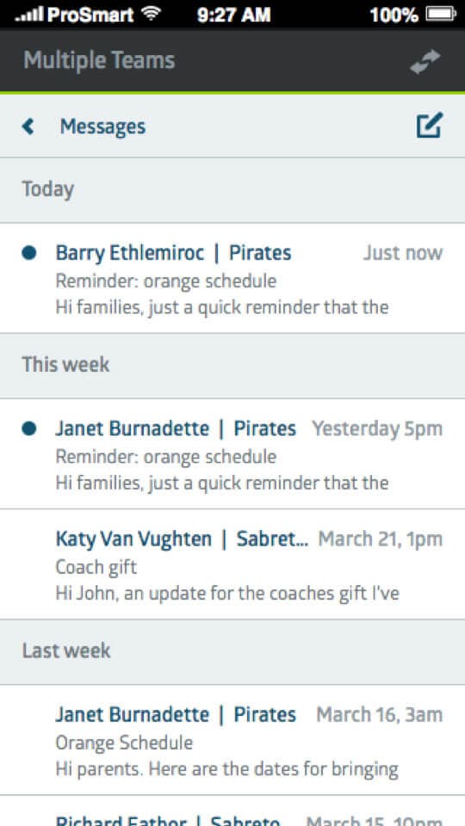Viewport: 465px width, 826px height.
Task: Tap the Today section header
Action: click(x=232, y=189)
